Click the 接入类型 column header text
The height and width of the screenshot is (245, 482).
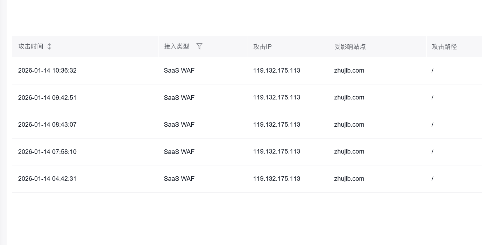point(176,46)
